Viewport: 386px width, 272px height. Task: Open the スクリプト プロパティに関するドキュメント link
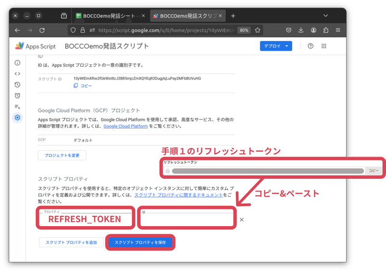click(x=179, y=195)
